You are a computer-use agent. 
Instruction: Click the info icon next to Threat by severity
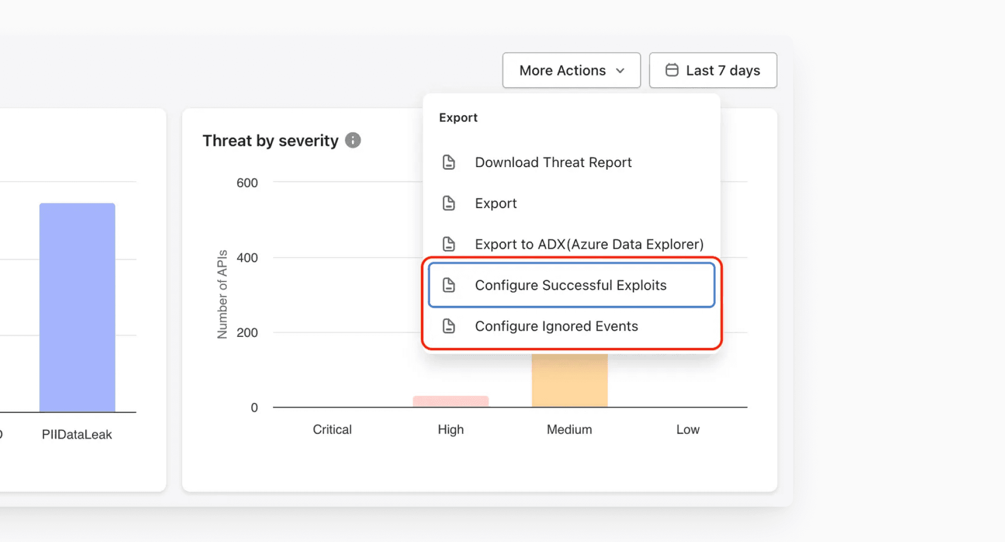353,140
